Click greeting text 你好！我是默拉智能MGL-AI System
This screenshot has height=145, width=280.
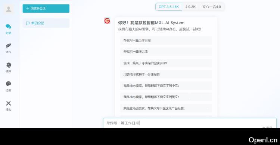[x=151, y=23]
